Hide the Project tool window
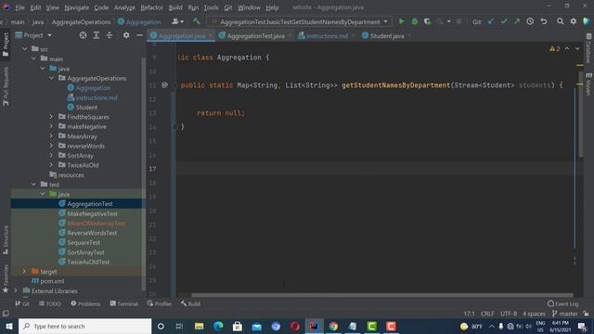The height and width of the screenshot is (334, 594). [x=139, y=35]
